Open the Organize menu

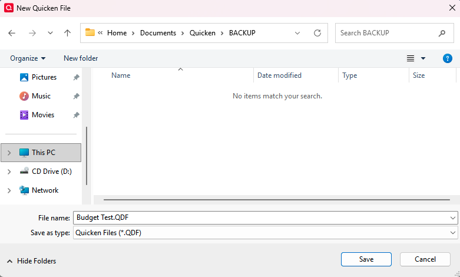pos(28,58)
